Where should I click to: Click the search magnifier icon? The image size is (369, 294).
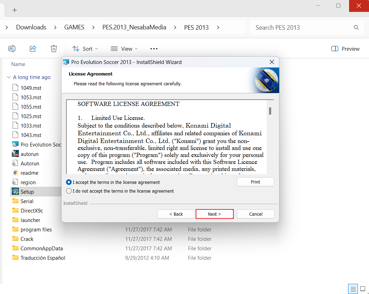click(x=356, y=28)
